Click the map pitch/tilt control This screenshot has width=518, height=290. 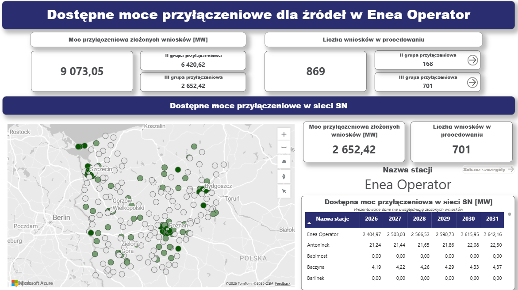tap(284, 162)
